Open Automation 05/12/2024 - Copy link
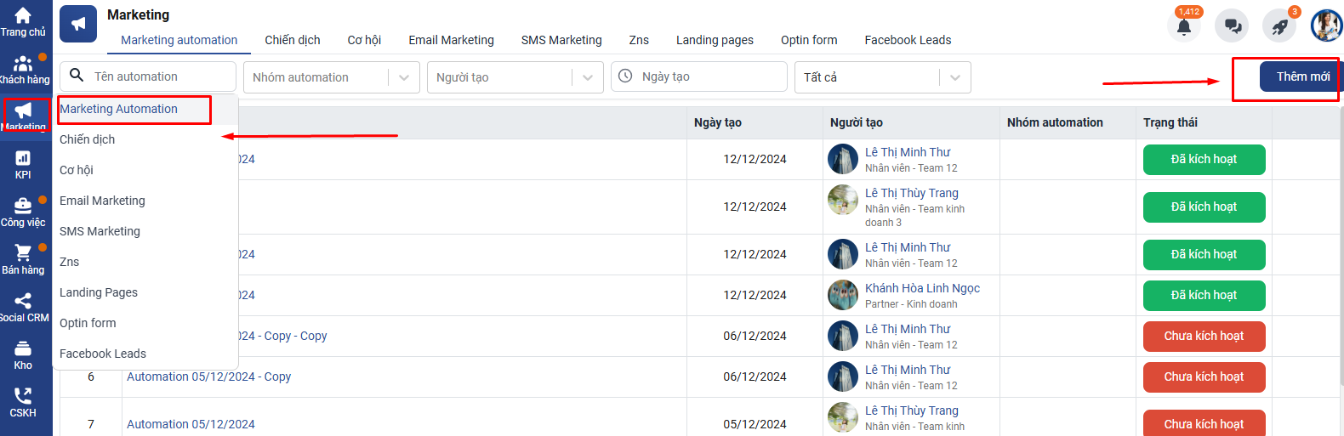The height and width of the screenshot is (436, 1344). click(x=208, y=377)
